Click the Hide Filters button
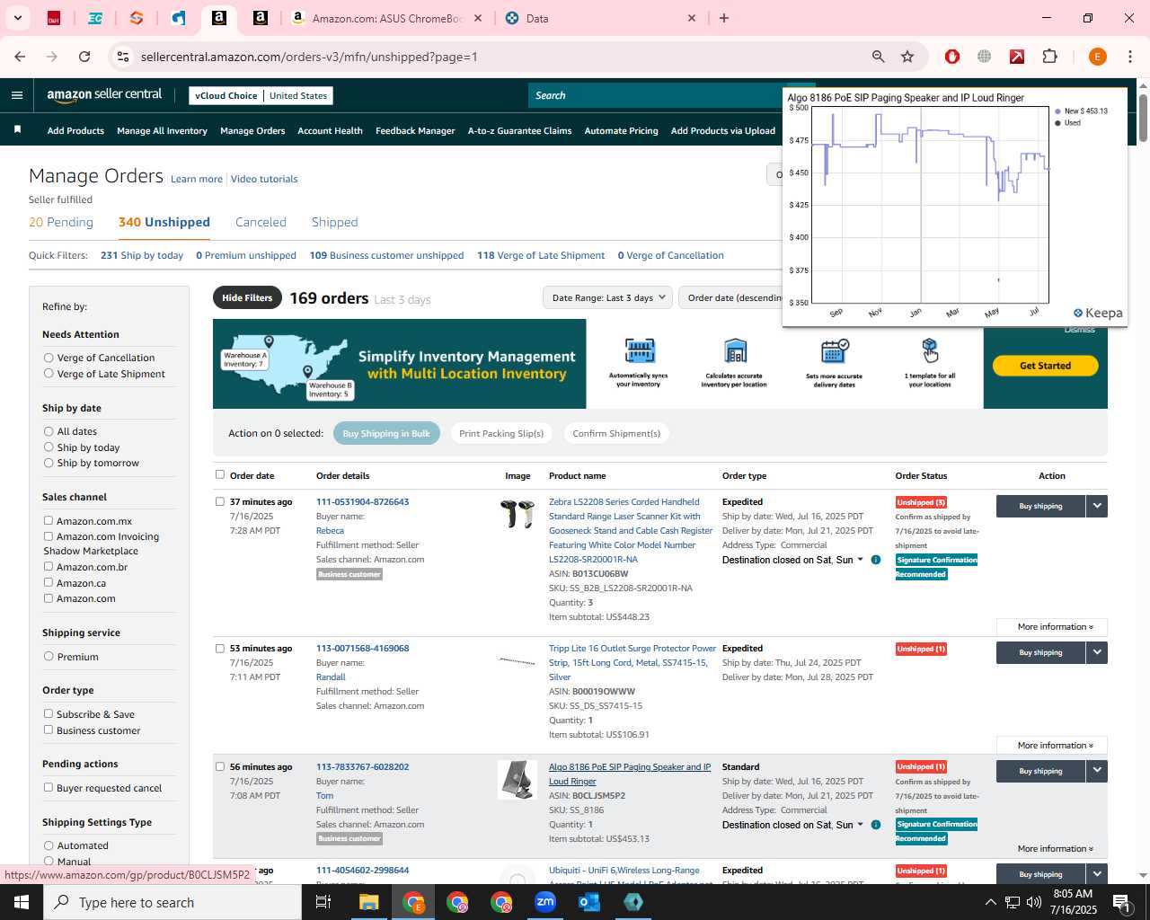This screenshot has height=920, width=1150. coord(247,297)
